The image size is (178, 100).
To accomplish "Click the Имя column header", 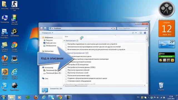I will click(x=66, y=37).
